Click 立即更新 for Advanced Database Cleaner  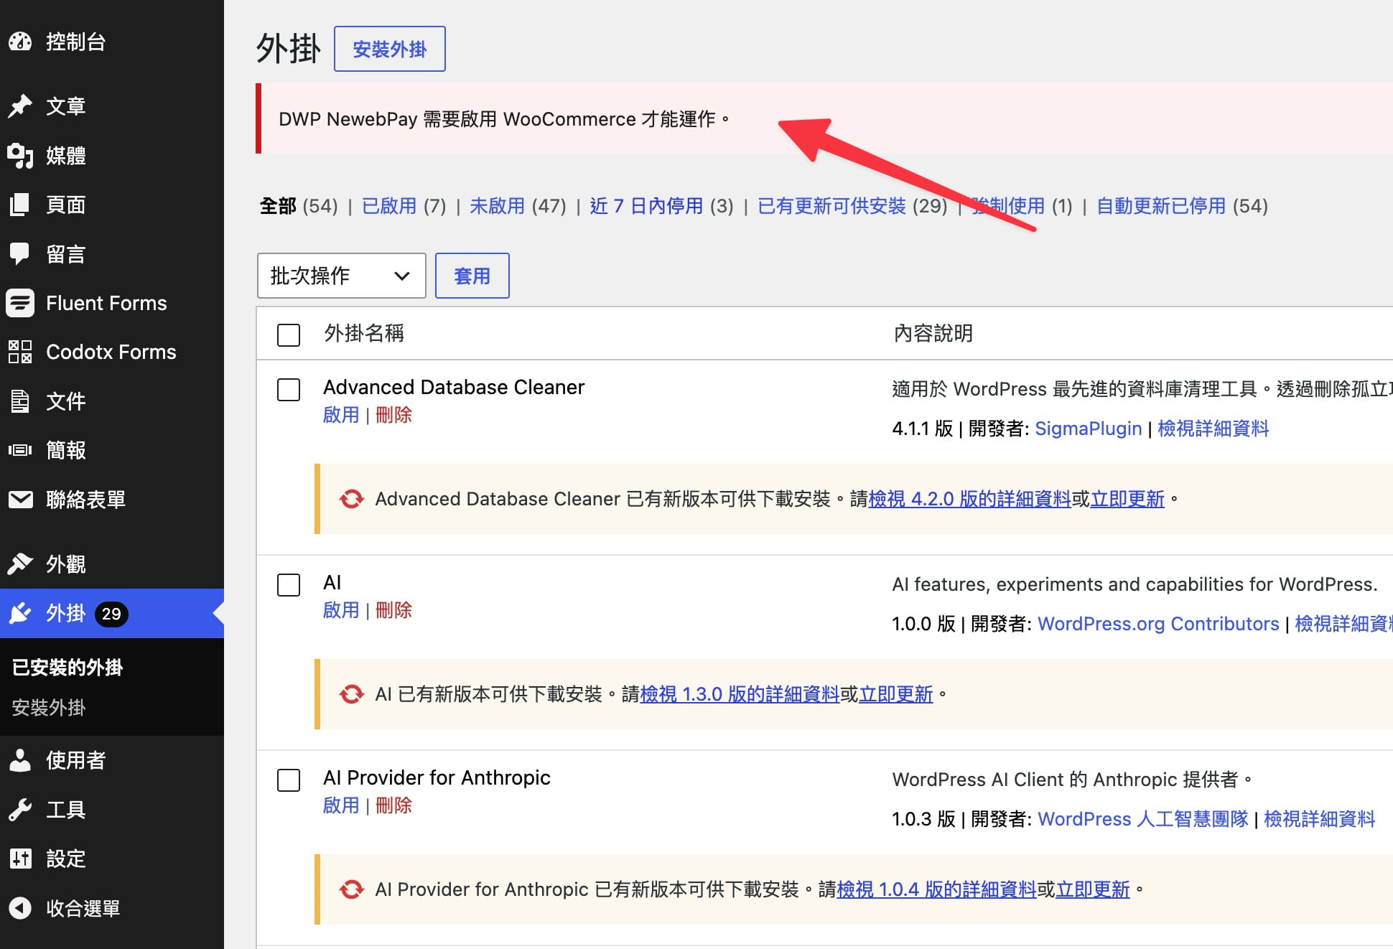[x=1127, y=499]
